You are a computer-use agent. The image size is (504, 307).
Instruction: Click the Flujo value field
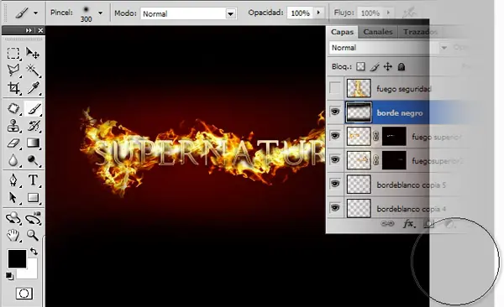pos(370,13)
